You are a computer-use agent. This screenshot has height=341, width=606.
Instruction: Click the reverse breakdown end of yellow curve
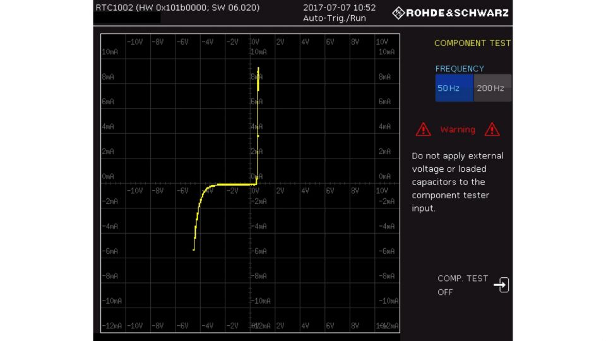194,249
